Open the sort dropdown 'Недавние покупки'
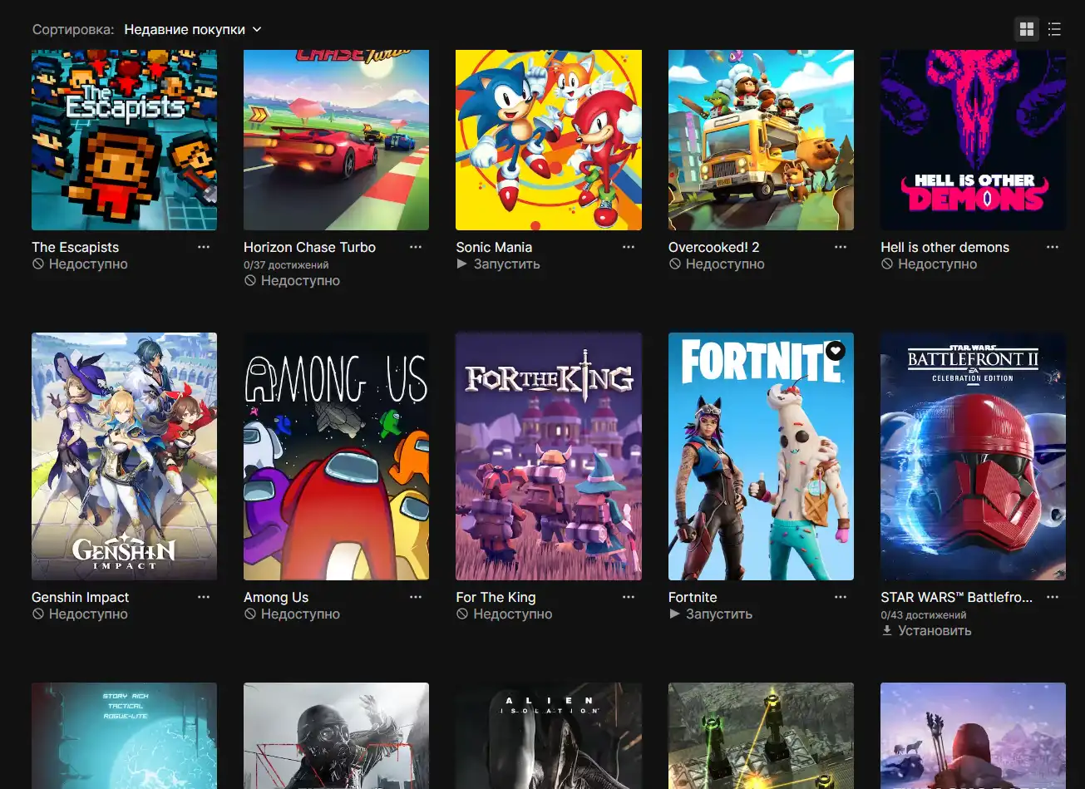Screen dimensions: 1085x789 tap(193, 29)
